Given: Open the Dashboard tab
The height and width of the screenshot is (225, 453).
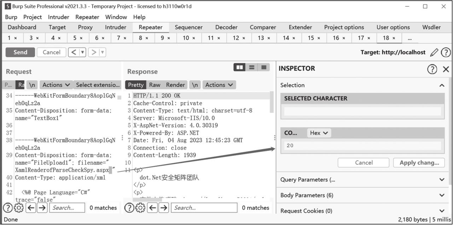Looking at the screenshot, I should coord(22,27).
